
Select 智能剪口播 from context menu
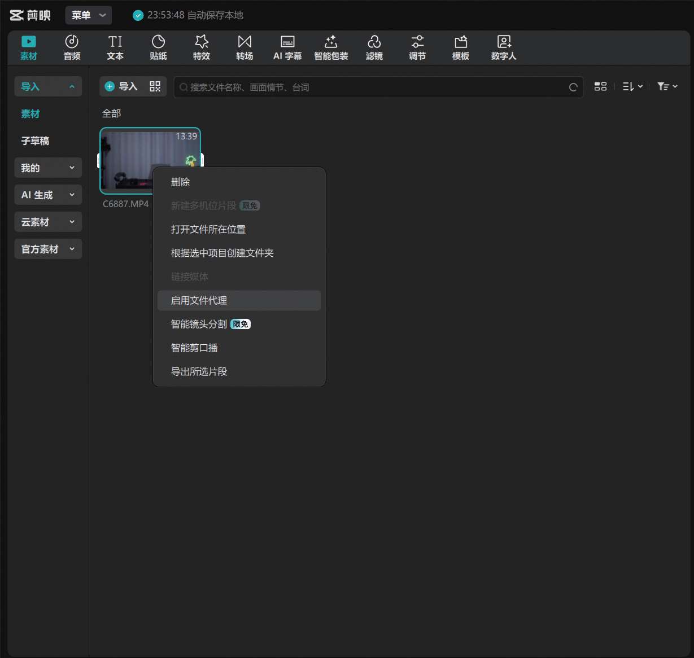195,348
